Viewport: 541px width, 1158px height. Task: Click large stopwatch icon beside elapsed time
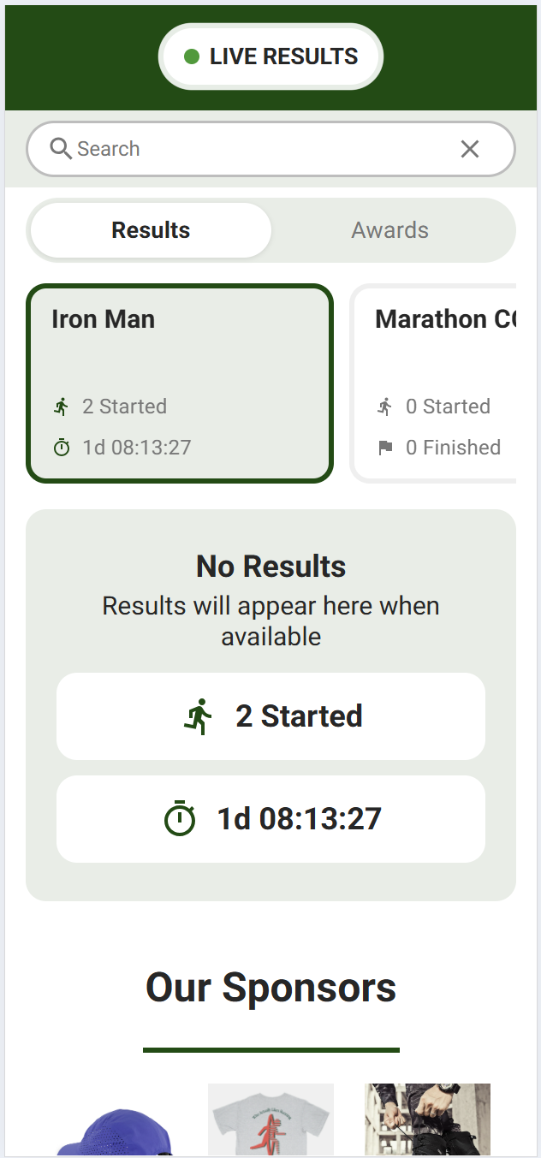[179, 819]
